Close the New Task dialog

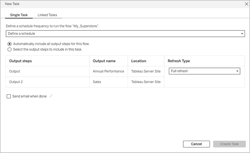[x=246, y=4]
